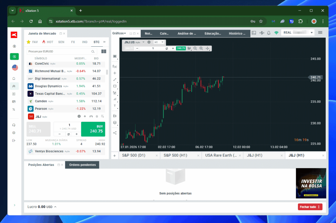Toggle J&J favorite star in market list
This screenshot has height=223, width=336.
[x=97, y=116]
